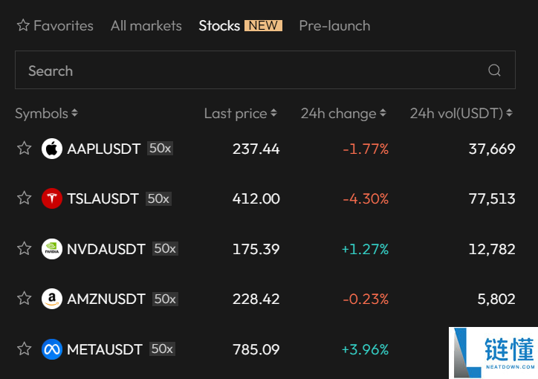Click the Nvidia logo icon for NVDAUSDT
The image size is (538, 379).
click(52, 249)
